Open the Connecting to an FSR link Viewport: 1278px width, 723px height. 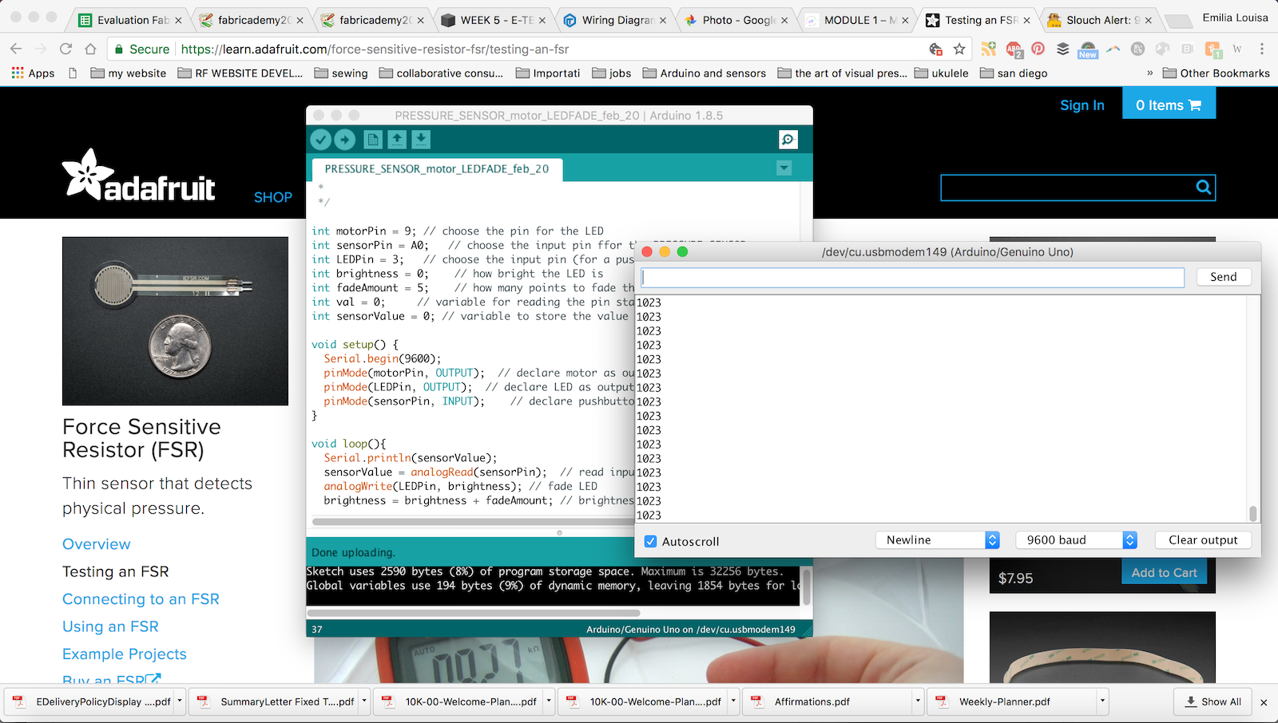(141, 599)
